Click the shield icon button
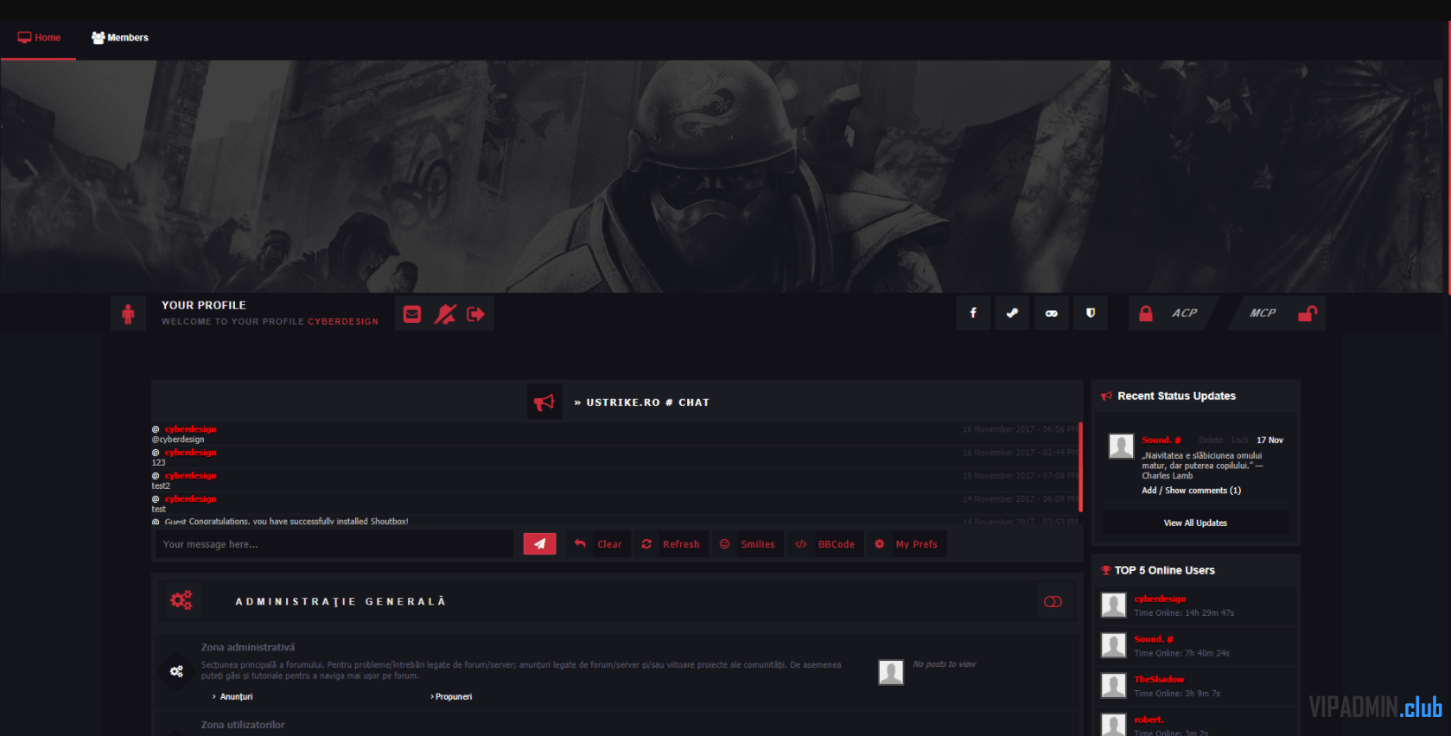This screenshot has height=736, width=1451. (x=1091, y=313)
